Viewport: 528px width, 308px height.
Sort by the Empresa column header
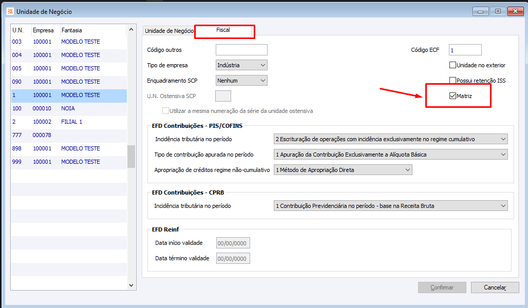(x=46, y=30)
